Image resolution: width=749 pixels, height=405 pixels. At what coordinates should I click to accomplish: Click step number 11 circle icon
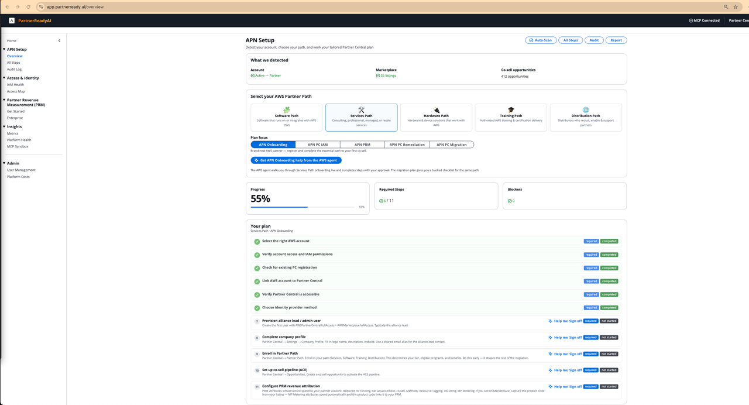[257, 387]
